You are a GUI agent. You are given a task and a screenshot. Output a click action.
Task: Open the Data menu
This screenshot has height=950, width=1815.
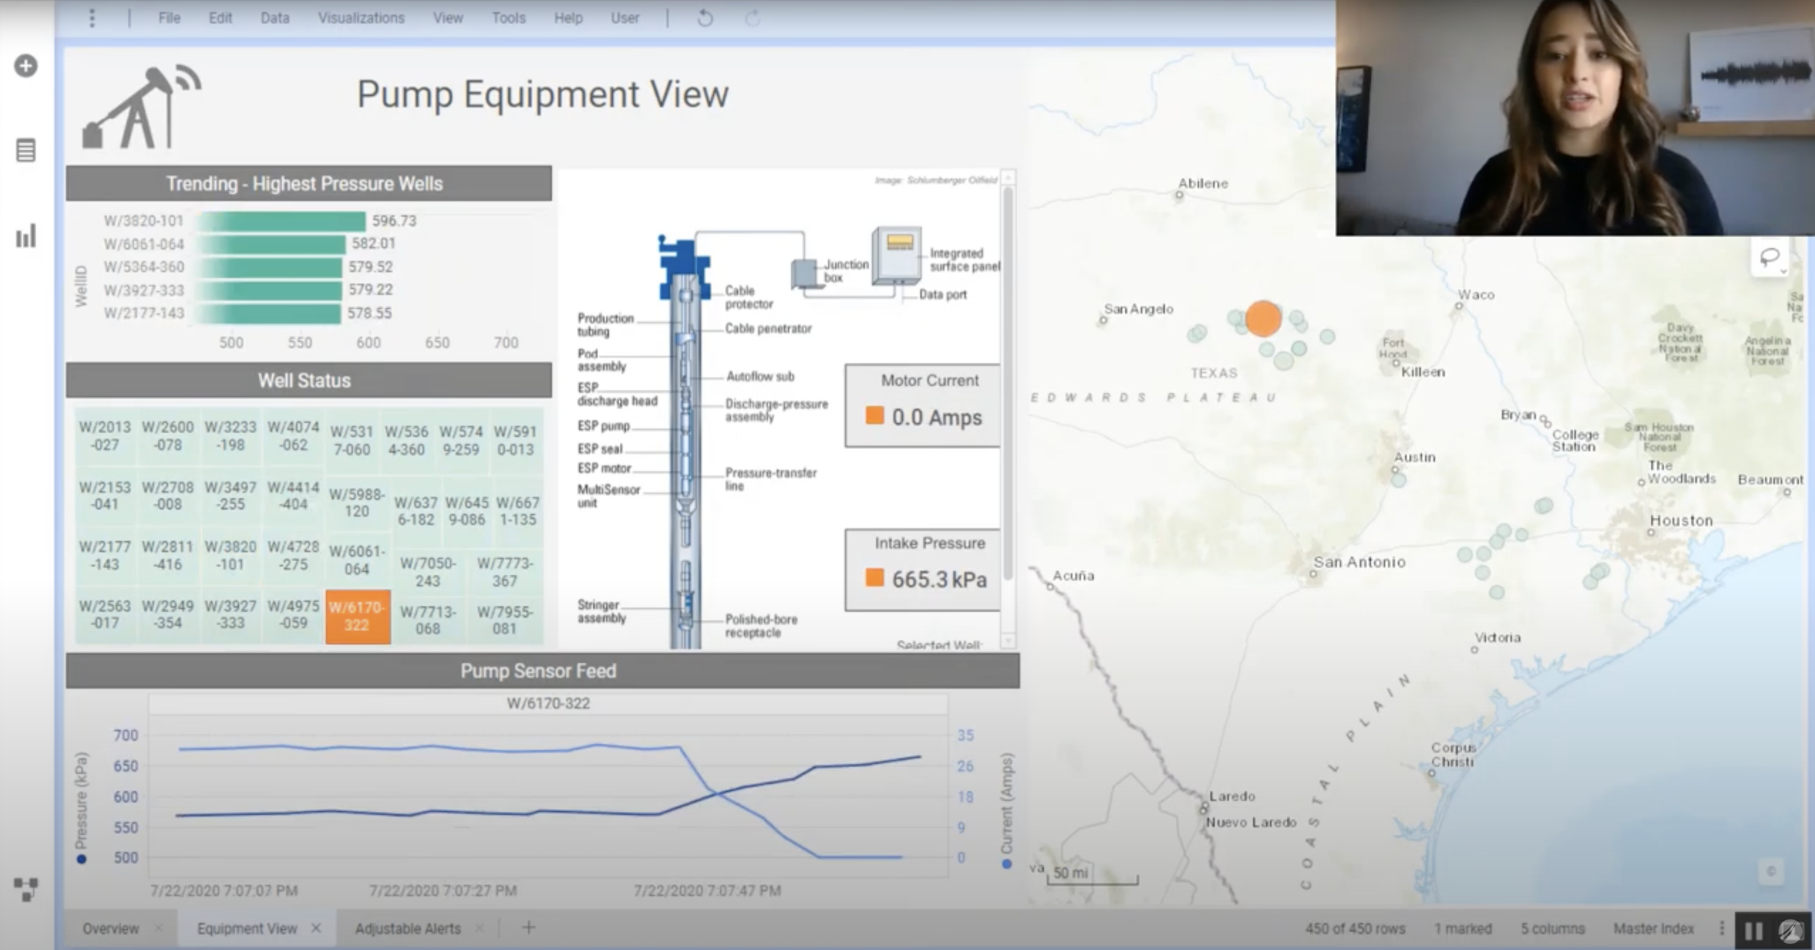tap(274, 18)
